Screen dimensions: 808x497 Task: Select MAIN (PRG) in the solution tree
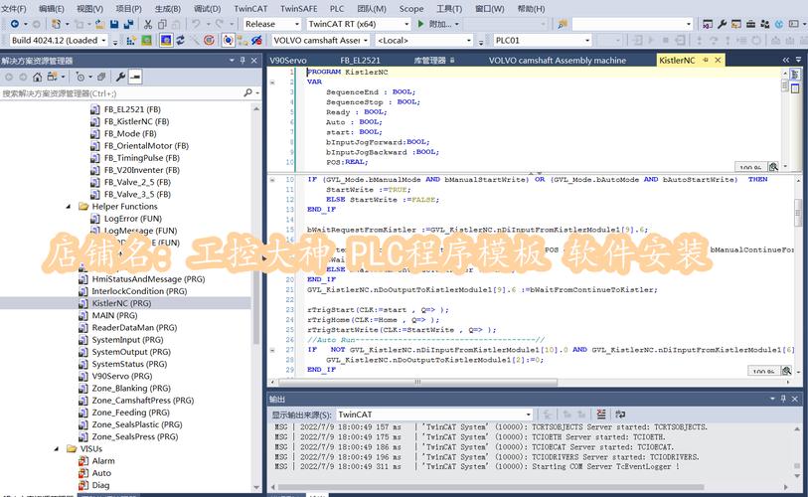(114, 316)
